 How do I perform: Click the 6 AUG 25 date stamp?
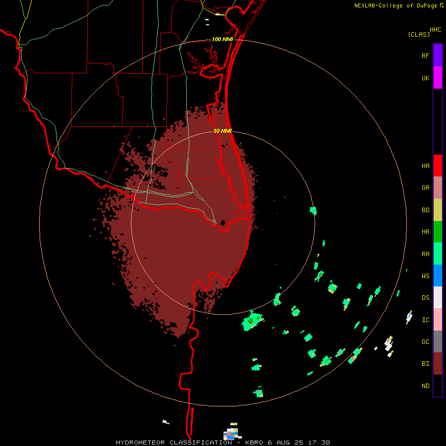286,443
